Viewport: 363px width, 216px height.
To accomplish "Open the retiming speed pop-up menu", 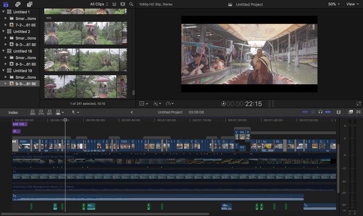I will 170,104.
